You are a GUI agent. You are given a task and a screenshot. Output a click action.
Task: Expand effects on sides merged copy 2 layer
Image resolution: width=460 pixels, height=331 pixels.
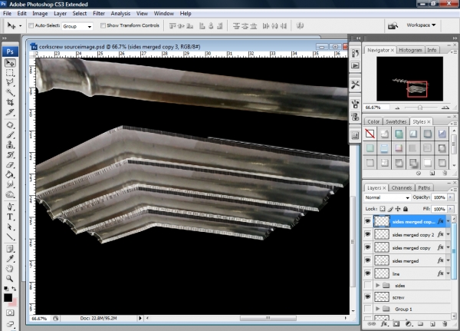(x=449, y=234)
